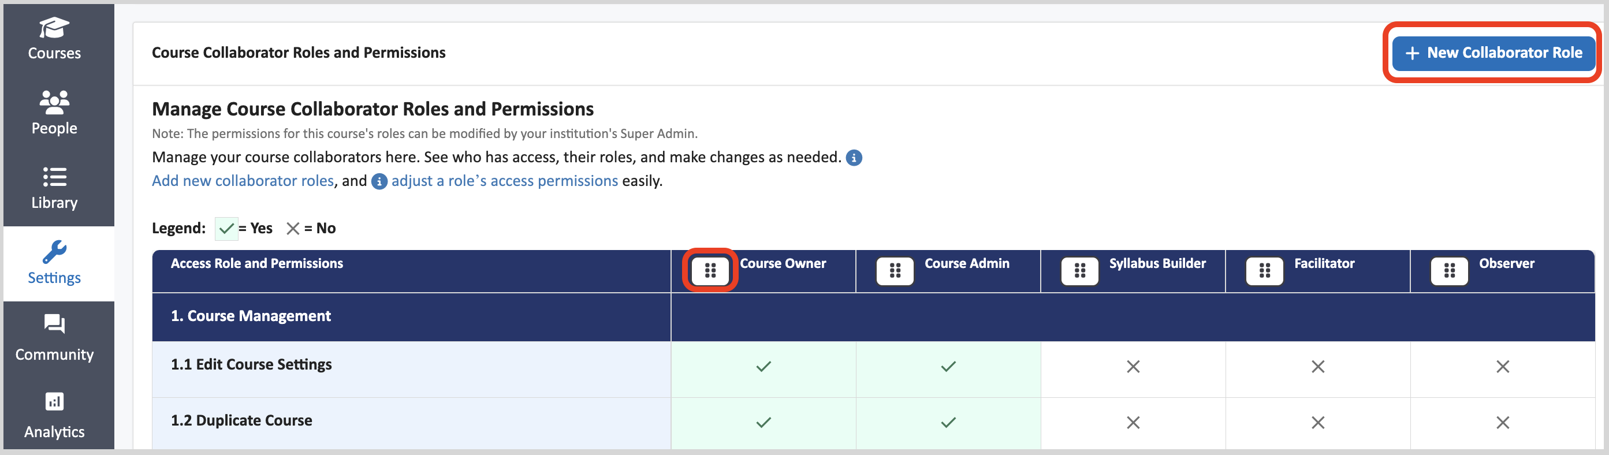
Task: Toggle Duplicate Course for Course Owner
Action: (x=763, y=423)
